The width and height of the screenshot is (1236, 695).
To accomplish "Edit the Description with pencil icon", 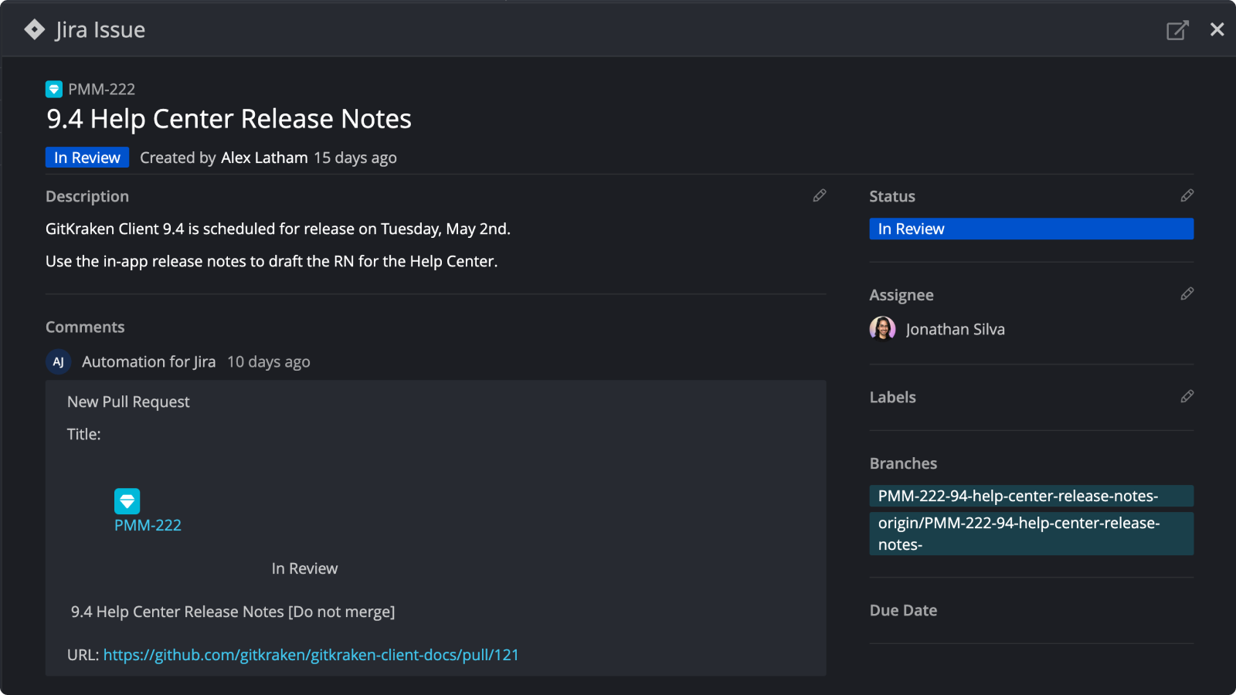I will [820, 195].
